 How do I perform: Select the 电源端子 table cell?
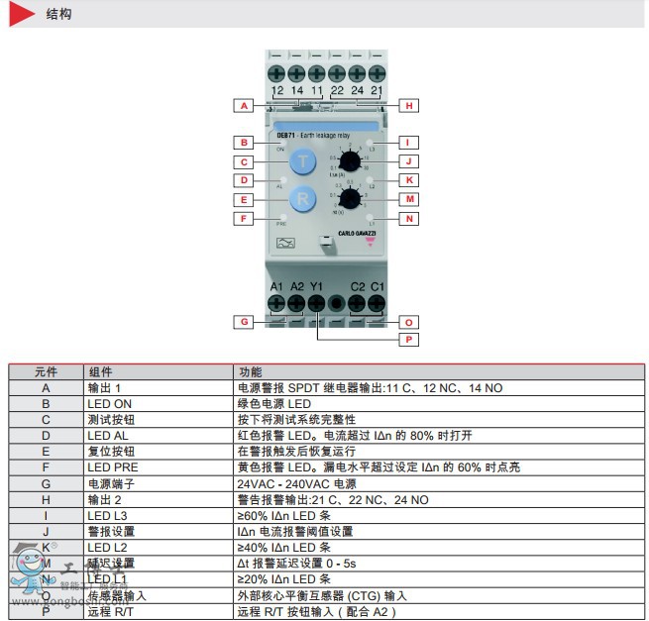(109, 484)
